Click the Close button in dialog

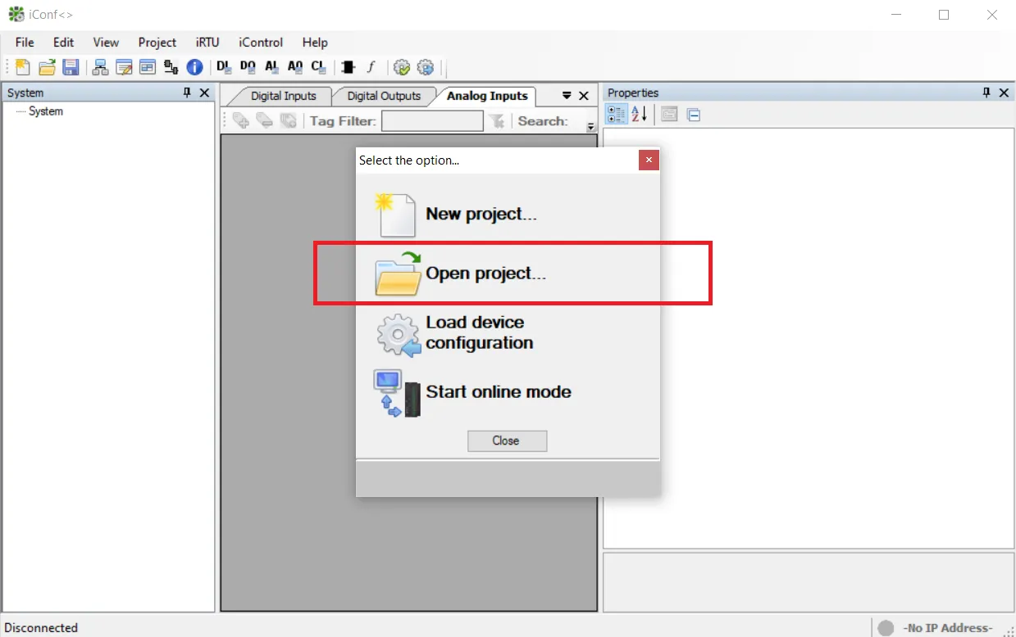pyautogui.click(x=507, y=440)
